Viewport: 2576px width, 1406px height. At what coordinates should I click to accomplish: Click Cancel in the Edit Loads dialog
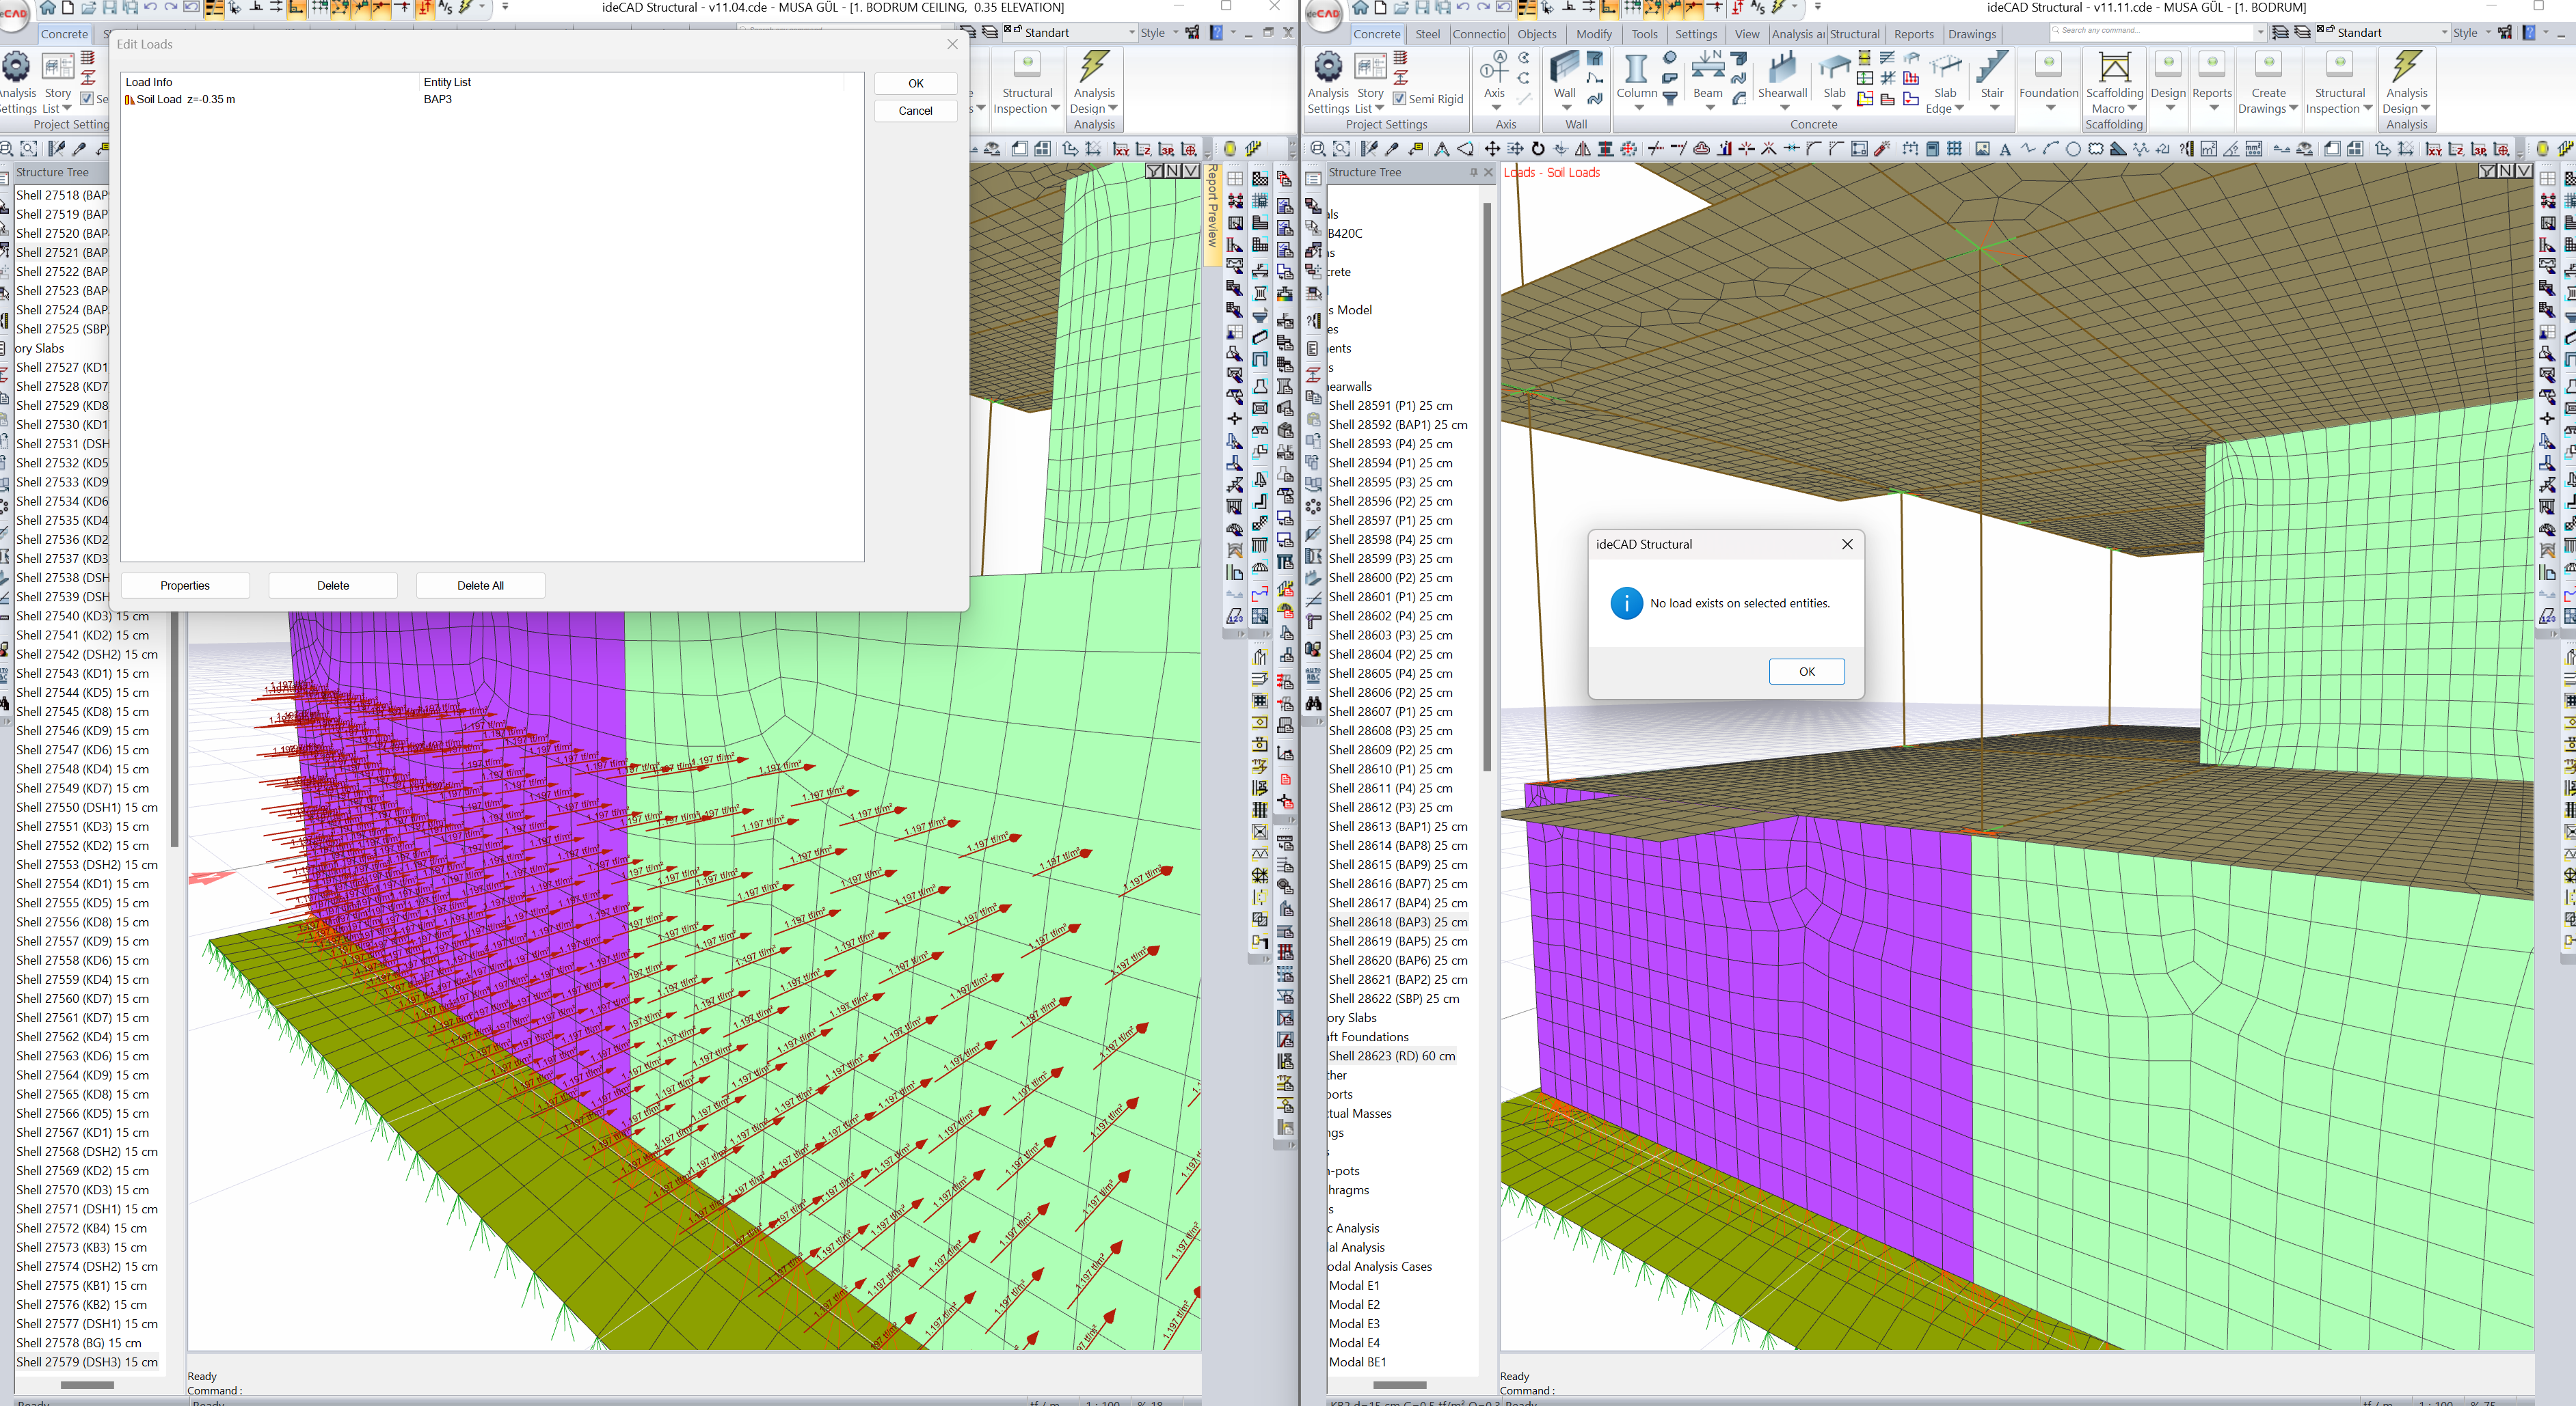pos(915,111)
